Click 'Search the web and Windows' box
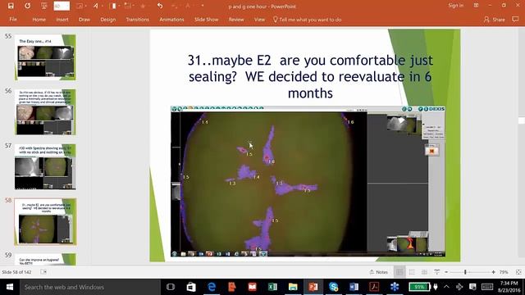The width and height of the screenshot is (525, 295). pyautogui.click(x=90, y=287)
